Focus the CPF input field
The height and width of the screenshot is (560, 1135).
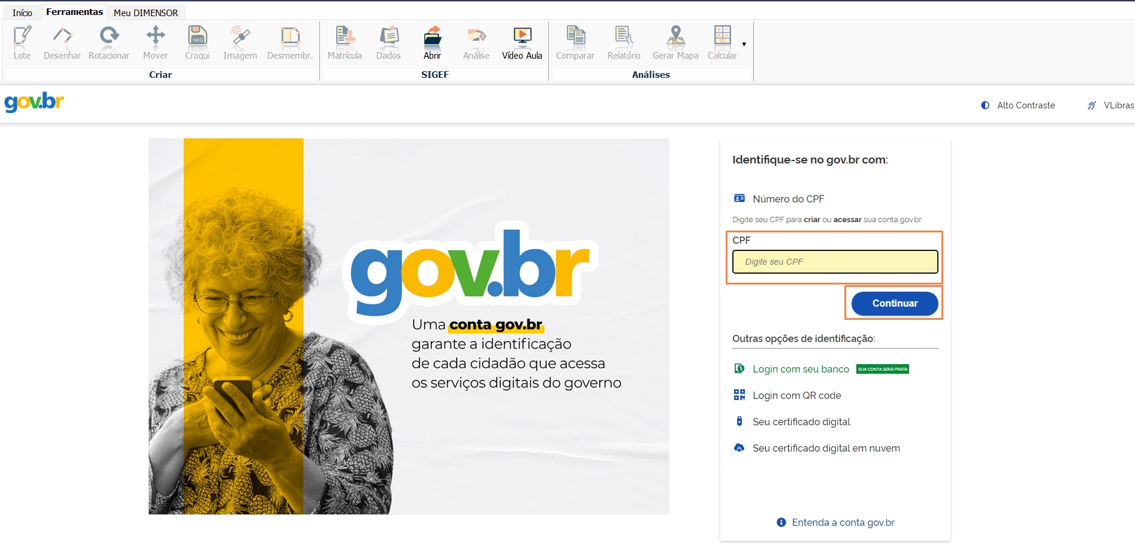tap(835, 262)
